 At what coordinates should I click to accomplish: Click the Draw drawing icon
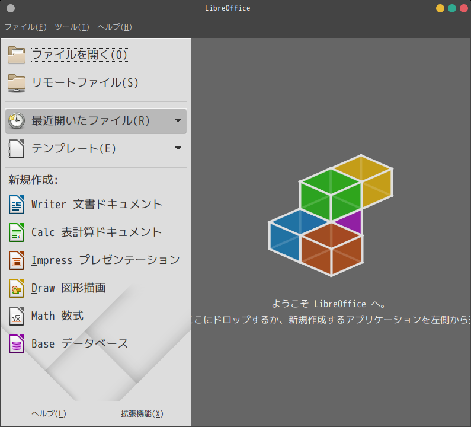pos(17,288)
